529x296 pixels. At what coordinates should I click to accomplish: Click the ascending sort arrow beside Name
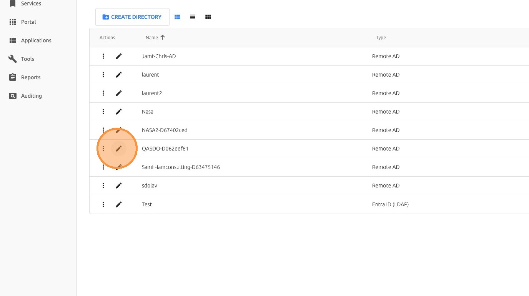pyautogui.click(x=163, y=37)
